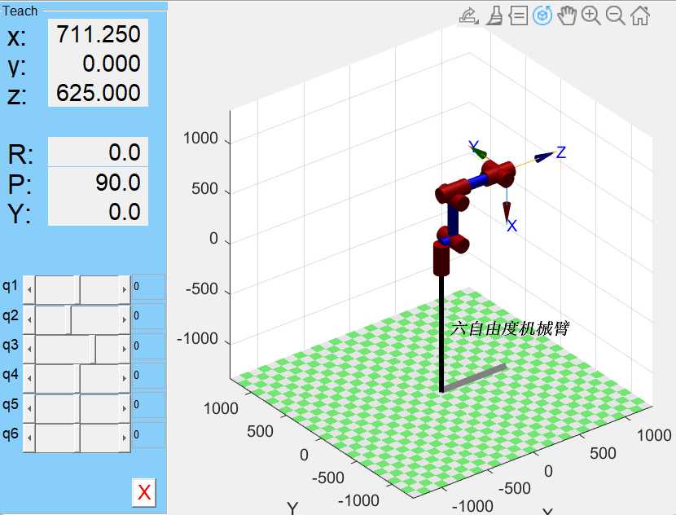Restore the default view with Home icon
The image size is (676, 515).
click(639, 15)
